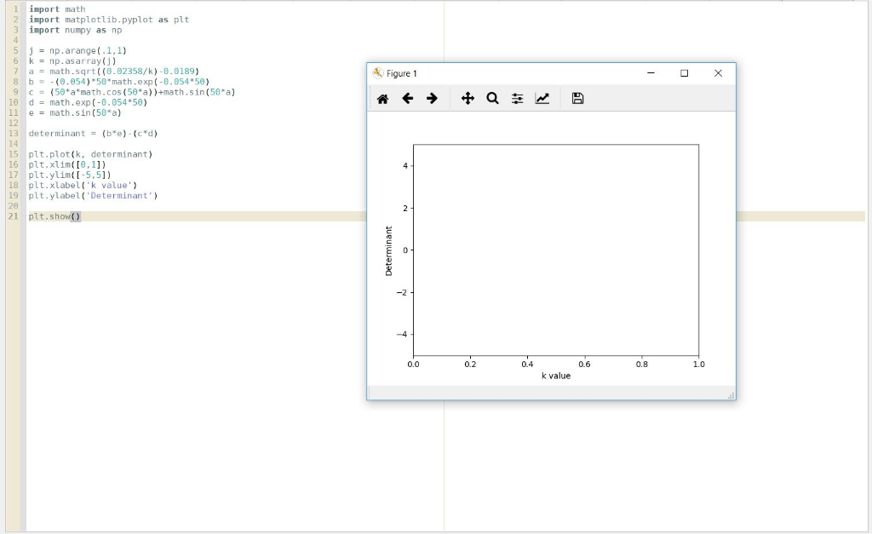Reset the plot view with the Home icon
872x534 pixels.
point(381,98)
